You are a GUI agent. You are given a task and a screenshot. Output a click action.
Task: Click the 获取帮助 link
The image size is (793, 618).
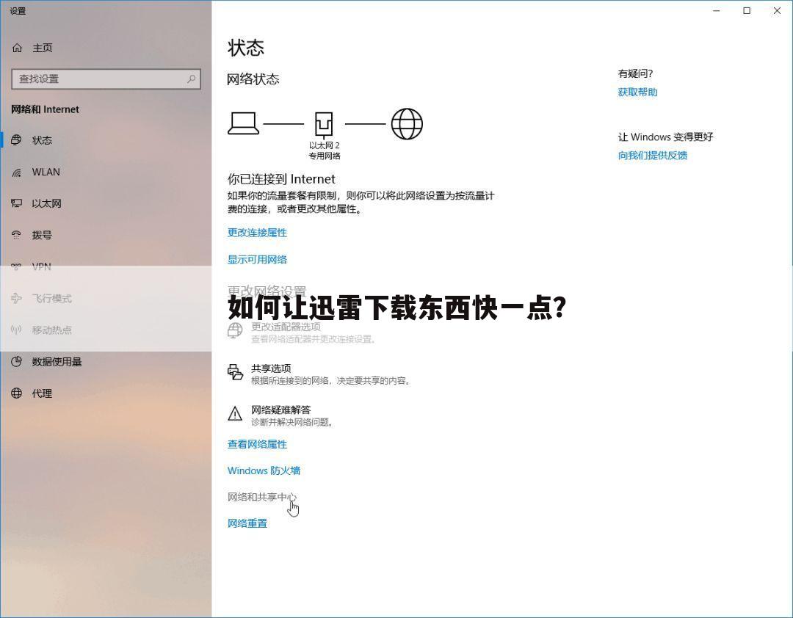pyautogui.click(x=637, y=92)
